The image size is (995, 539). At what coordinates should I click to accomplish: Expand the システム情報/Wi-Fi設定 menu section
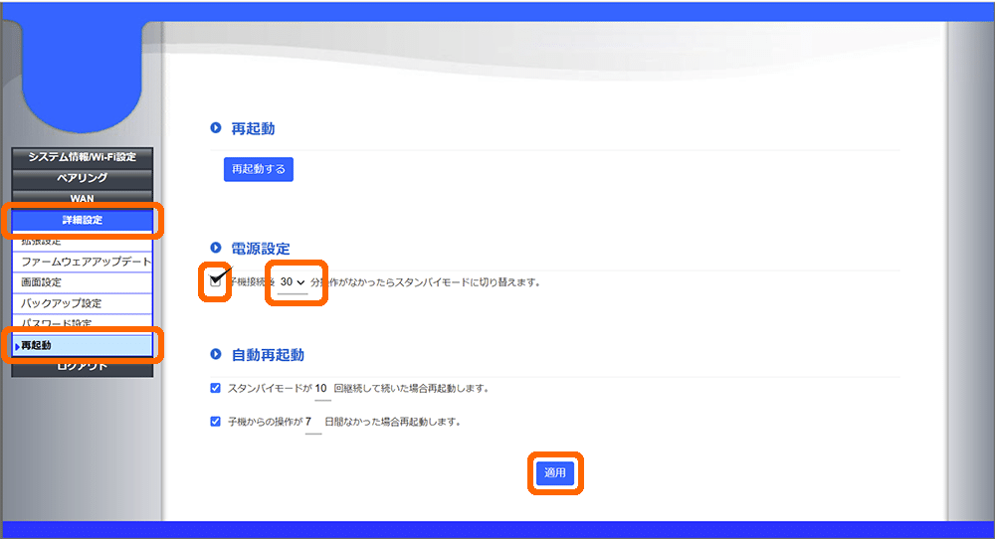[82, 157]
